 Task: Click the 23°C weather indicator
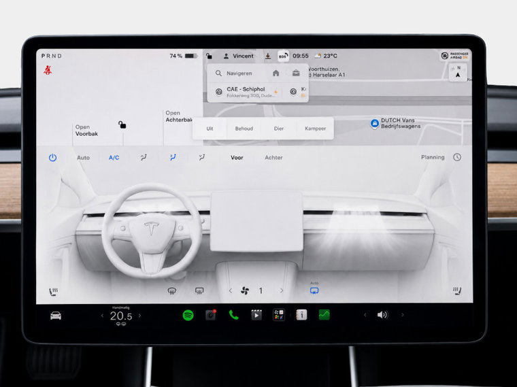click(x=326, y=56)
